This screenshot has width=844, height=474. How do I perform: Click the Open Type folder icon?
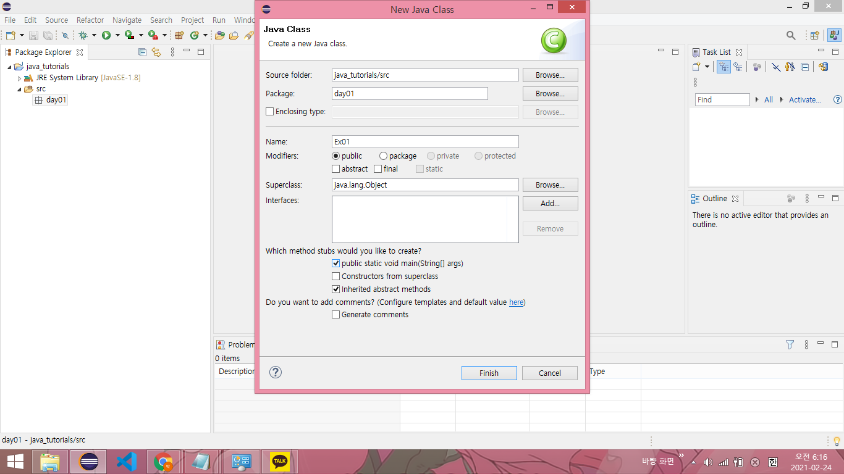tap(220, 35)
